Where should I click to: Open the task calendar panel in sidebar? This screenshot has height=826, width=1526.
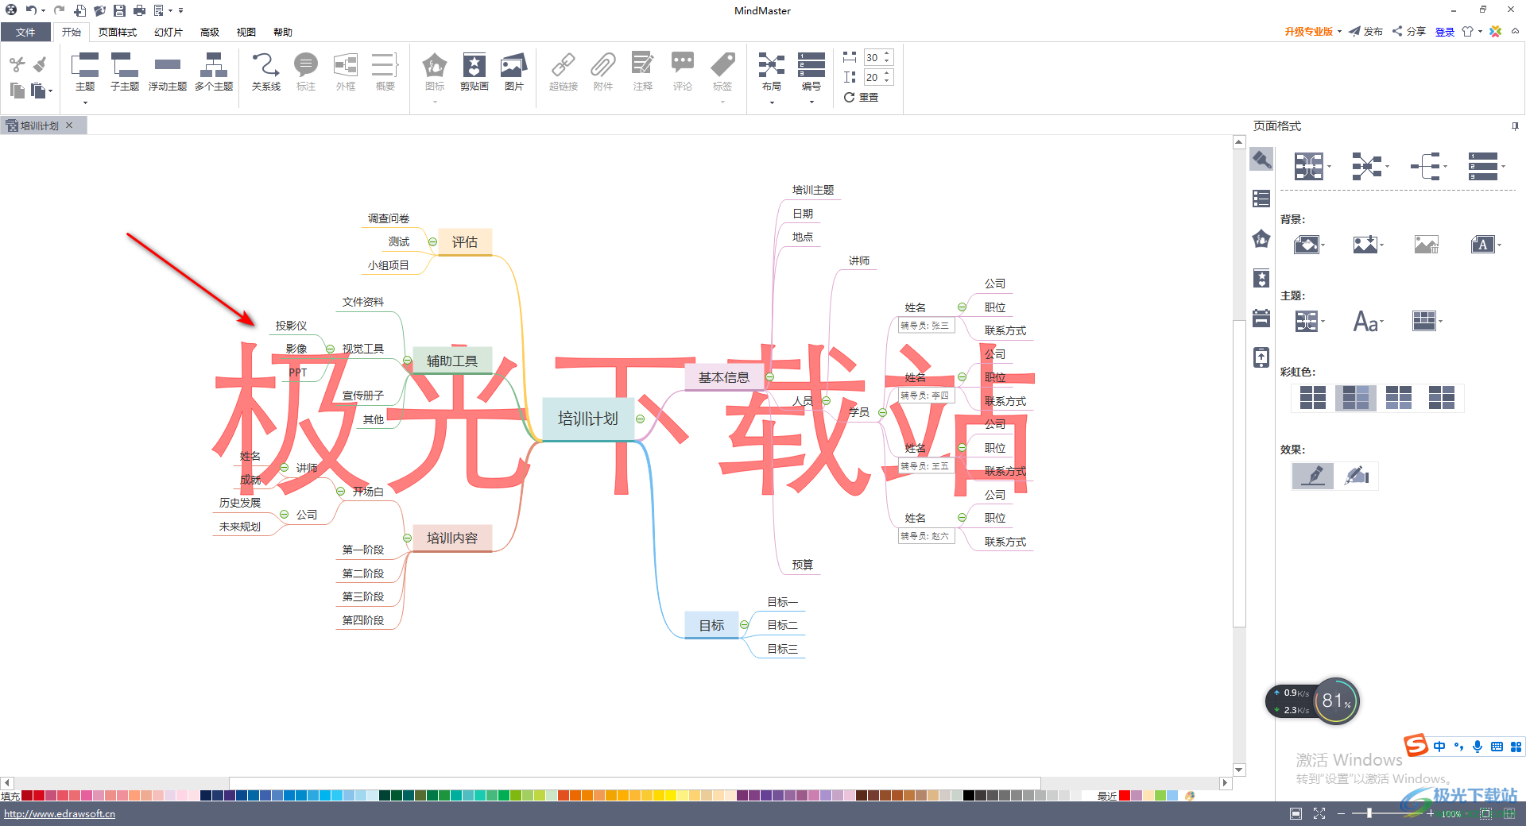pos(1261,318)
